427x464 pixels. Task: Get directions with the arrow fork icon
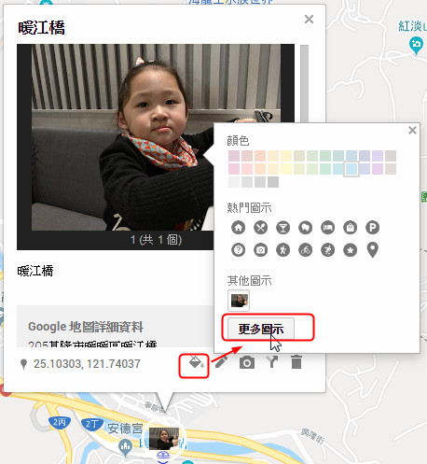(272, 362)
